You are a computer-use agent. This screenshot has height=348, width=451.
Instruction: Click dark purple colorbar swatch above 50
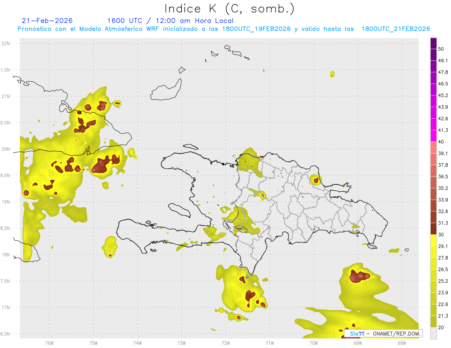[433, 43]
